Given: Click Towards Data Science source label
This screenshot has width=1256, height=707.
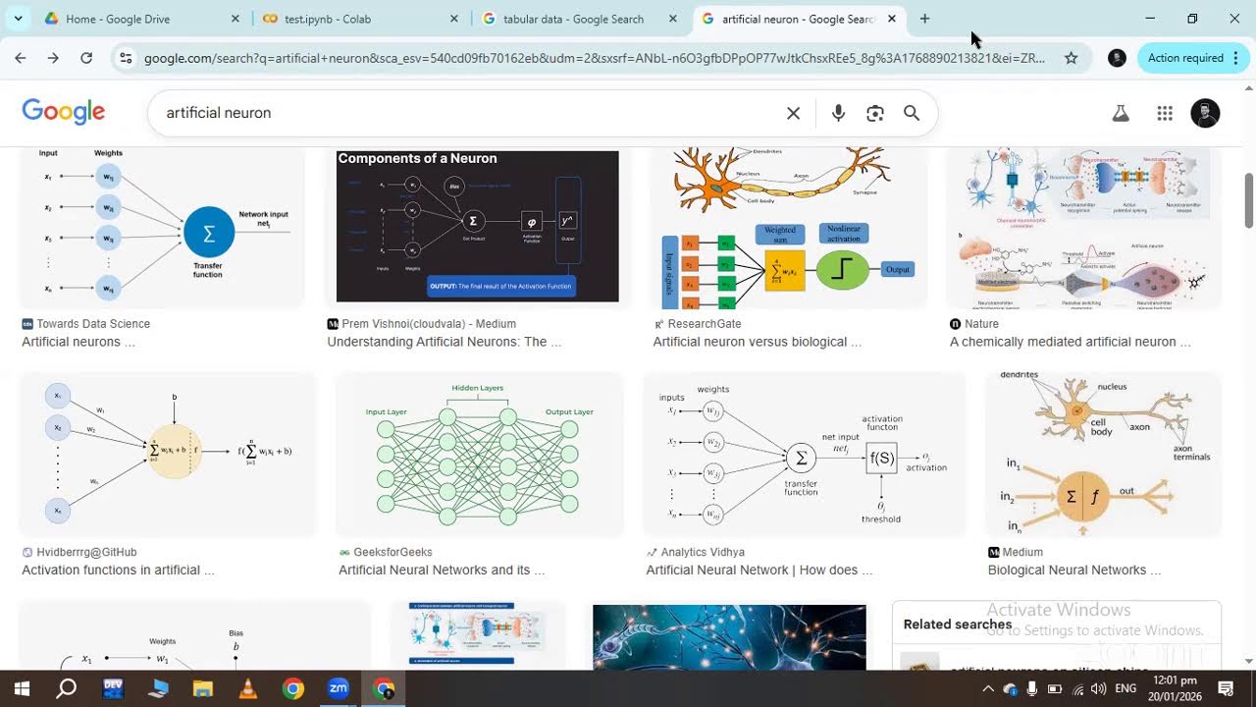Looking at the screenshot, I should point(93,324).
